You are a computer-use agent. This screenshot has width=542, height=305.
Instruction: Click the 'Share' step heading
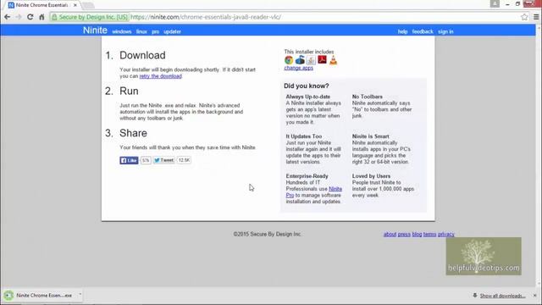point(133,133)
